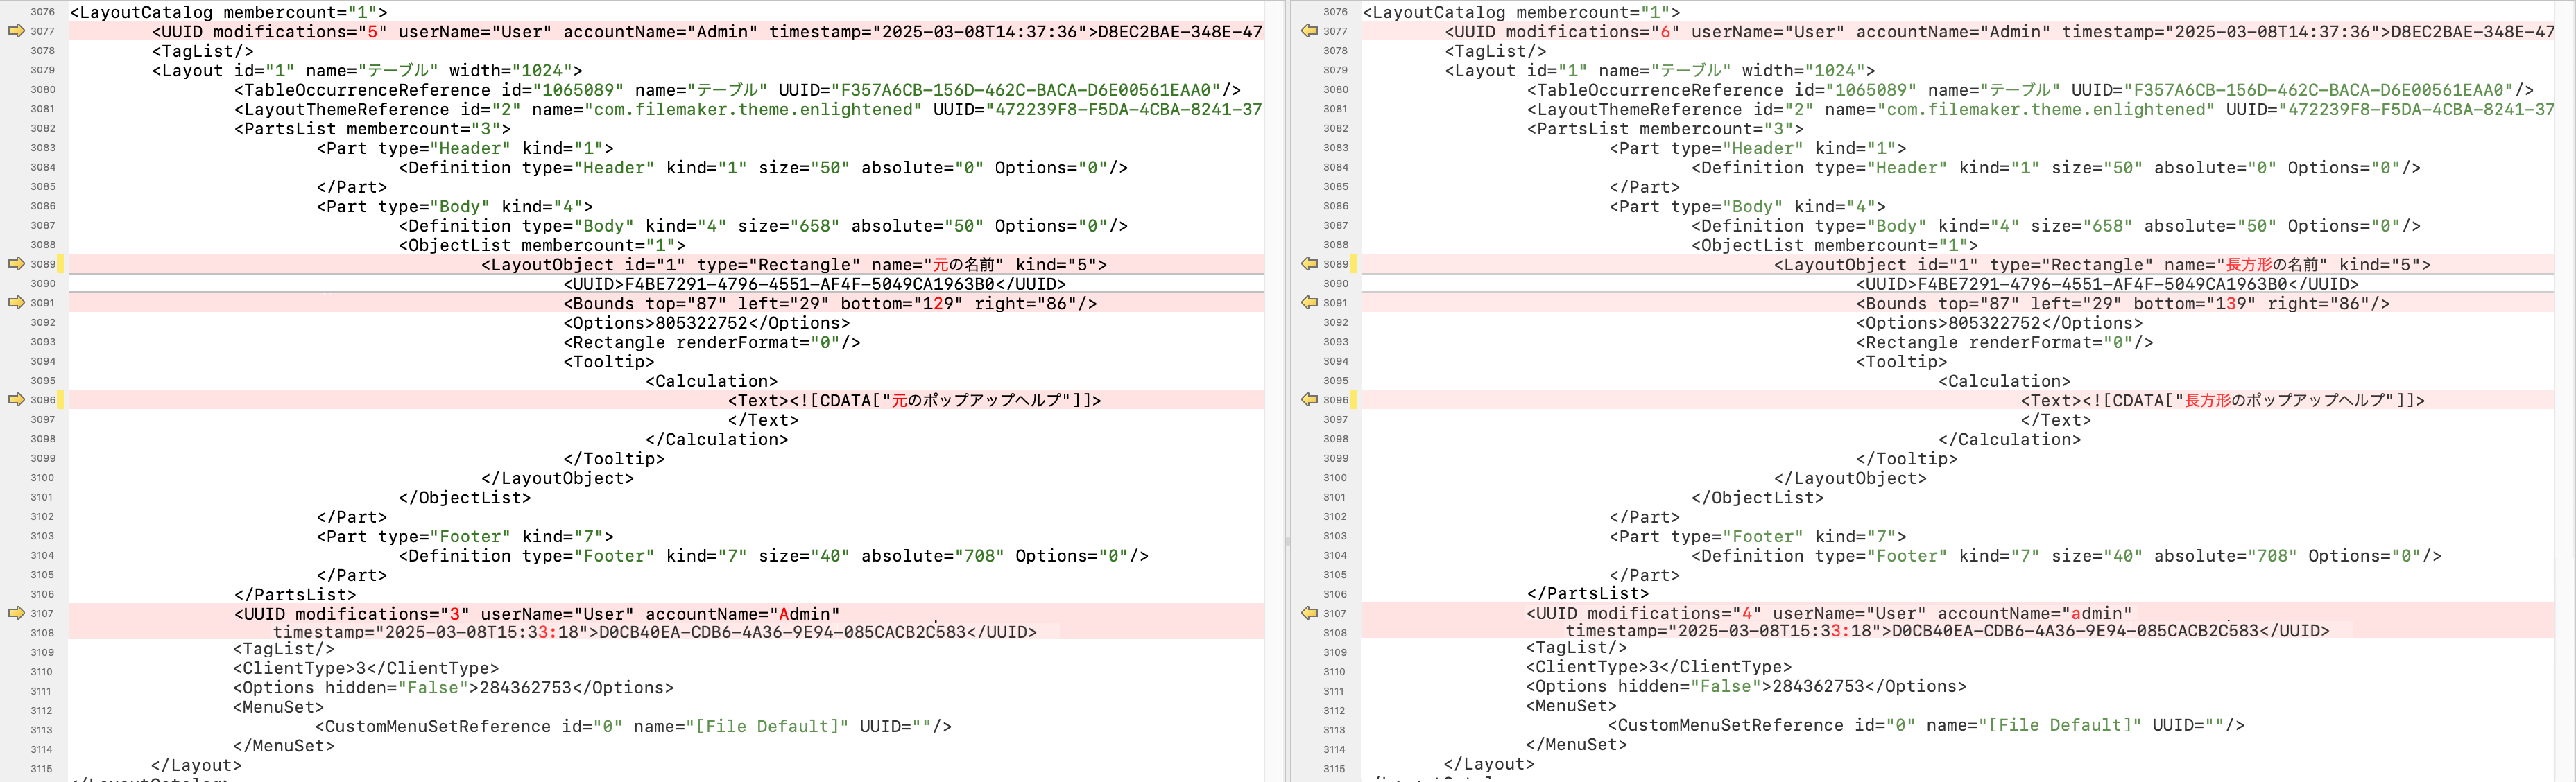The width and height of the screenshot is (2576, 782).
Task: Click copy-right arrow at left line 3096
Action: pyautogui.click(x=16, y=399)
